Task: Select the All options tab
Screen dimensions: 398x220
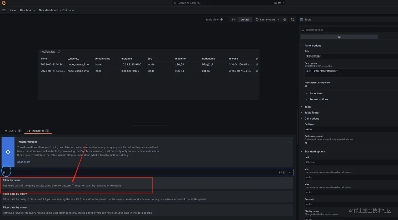Action: [339, 37]
